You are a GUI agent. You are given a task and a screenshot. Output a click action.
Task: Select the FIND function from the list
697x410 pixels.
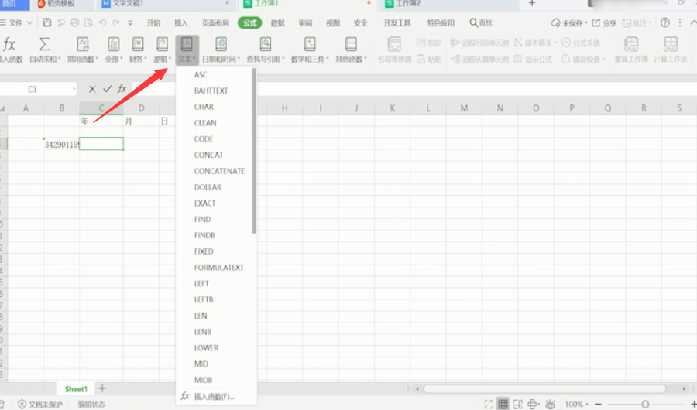(202, 219)
